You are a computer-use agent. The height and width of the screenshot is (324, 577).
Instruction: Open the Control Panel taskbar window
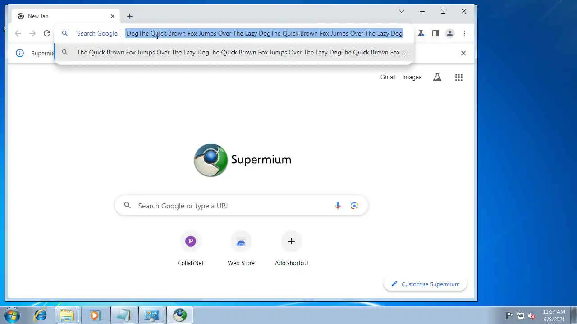click(151, 315)
